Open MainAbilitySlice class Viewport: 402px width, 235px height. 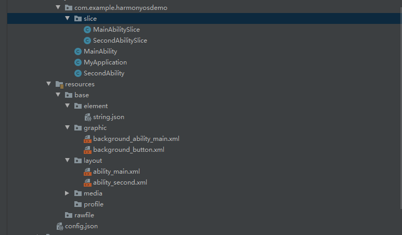[116, 30]
